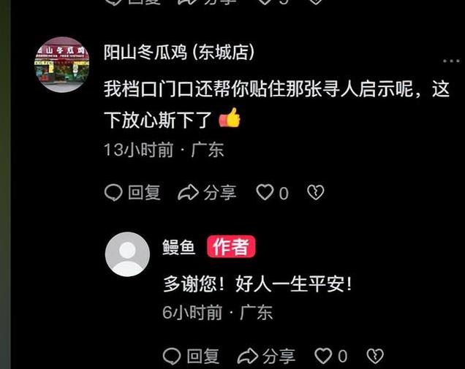Click share arrow icon under 阳山冬瓜鸡 comment
This screenshot has height=369, width=465.
[188, 192]
